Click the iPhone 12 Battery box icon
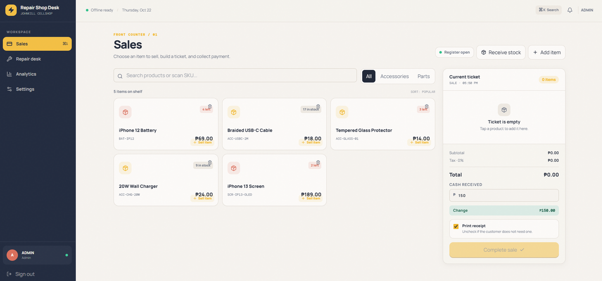Image resolution: width=602 pixels, height=281 pixels. (125, 112)
